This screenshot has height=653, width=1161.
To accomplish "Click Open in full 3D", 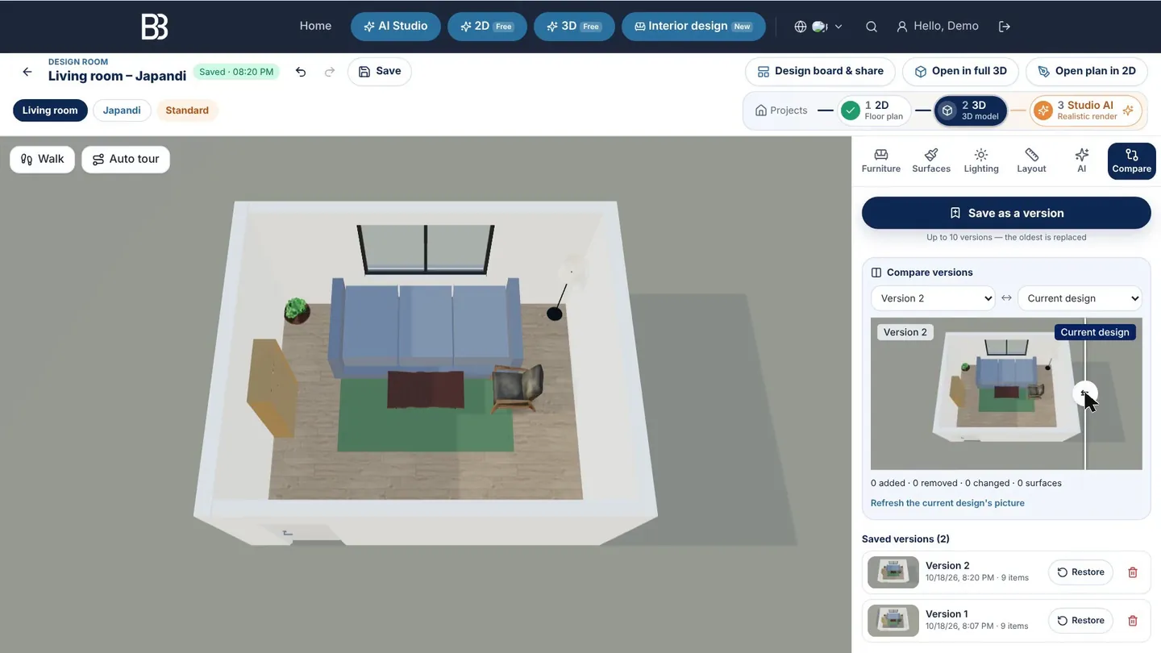I will (960, 72).
